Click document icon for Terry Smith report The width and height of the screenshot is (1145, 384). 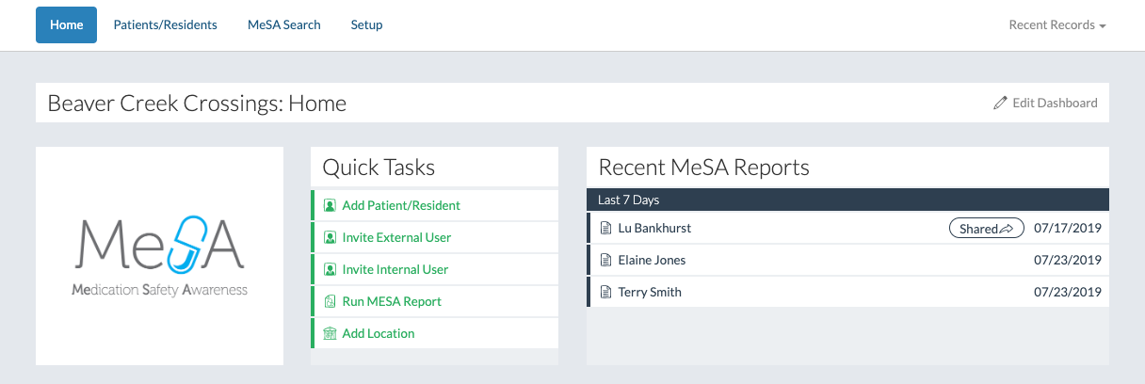(x=606, y=292)
